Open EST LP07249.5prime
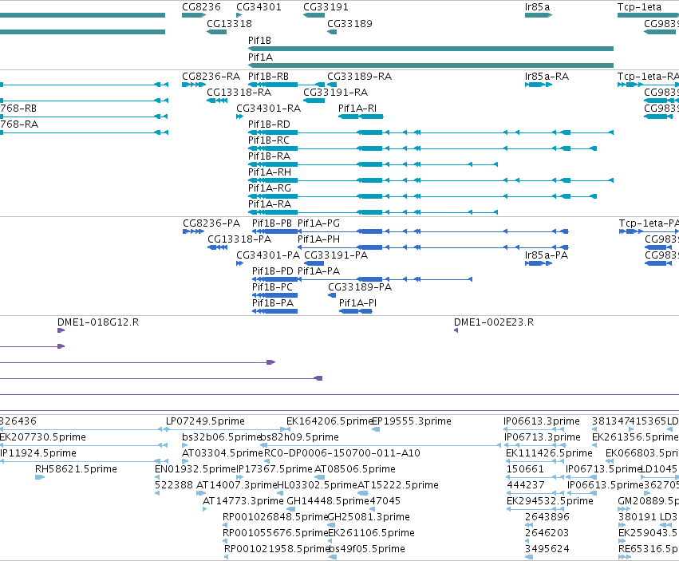The width and height of the screenshot is (679, 561). click(205, 421)
